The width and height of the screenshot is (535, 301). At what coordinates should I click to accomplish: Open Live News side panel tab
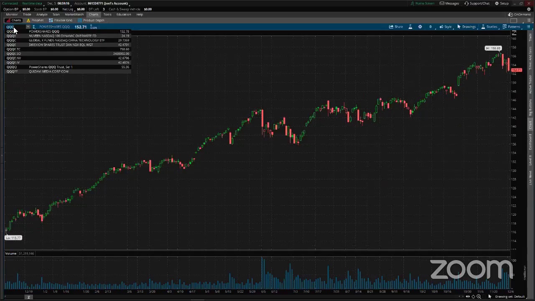coord(531,178)
